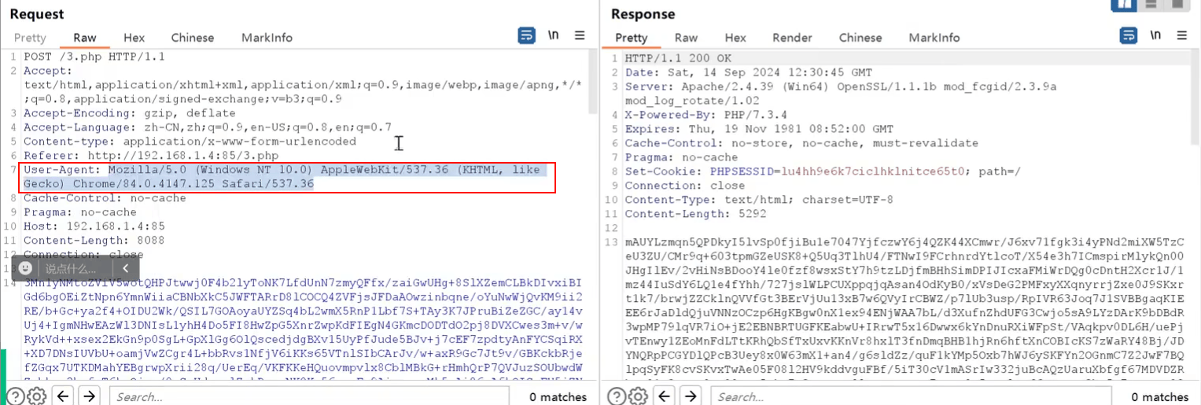Screen dimensions: 1201x405
Task: Click the Response panel title
Action: (643, 14)
